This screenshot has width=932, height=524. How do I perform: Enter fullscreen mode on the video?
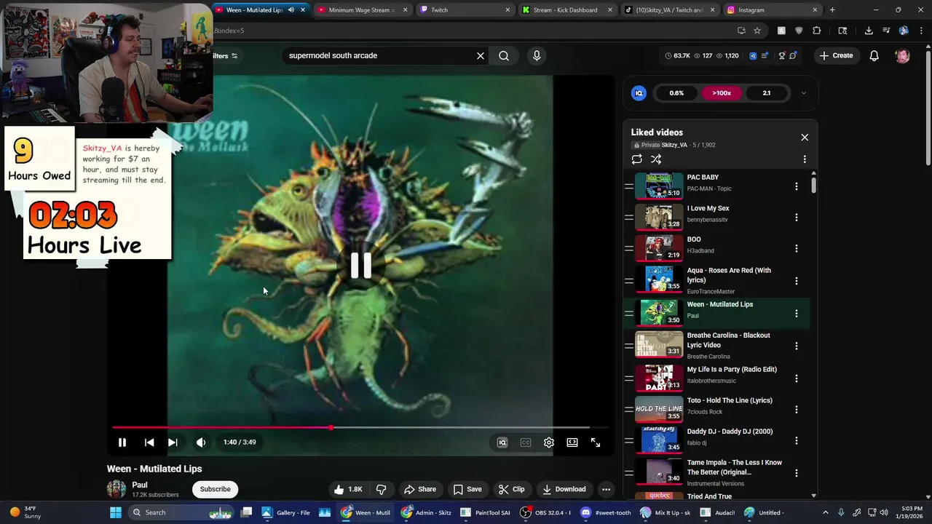coord(596,442)
